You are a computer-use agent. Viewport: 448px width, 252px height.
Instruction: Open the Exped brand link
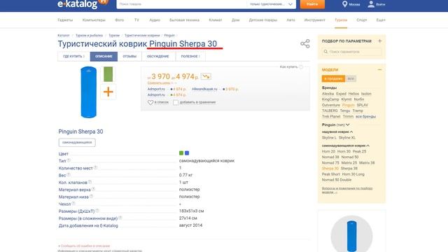(x=341, y=94)
